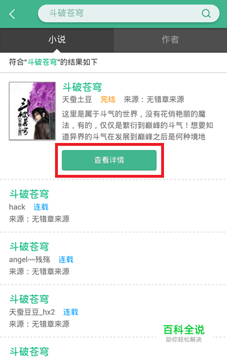The width and height of the screenshot is (227, 360).
Task: Tap the back arrow icon
Action: [x=12, y=14]
